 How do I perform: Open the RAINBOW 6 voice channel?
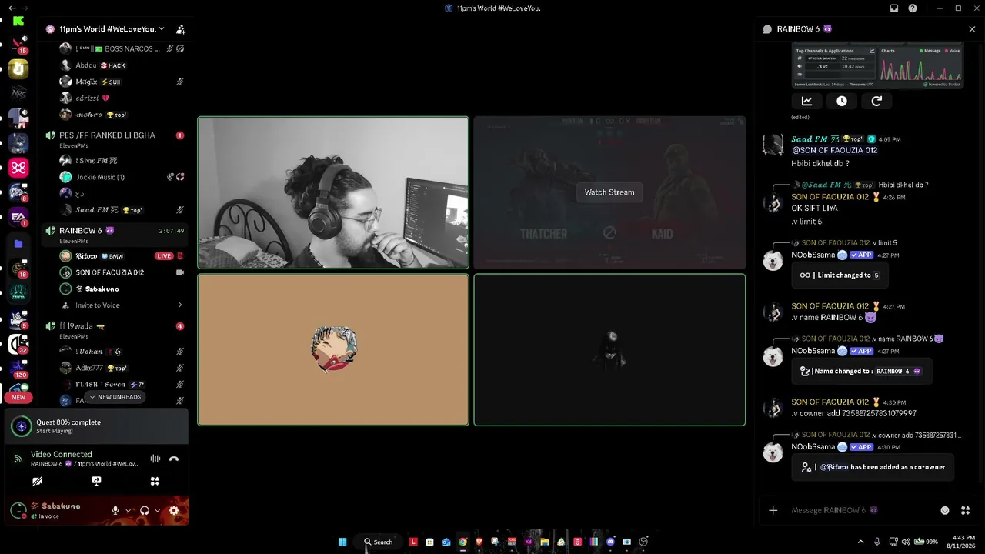(114, 235)
